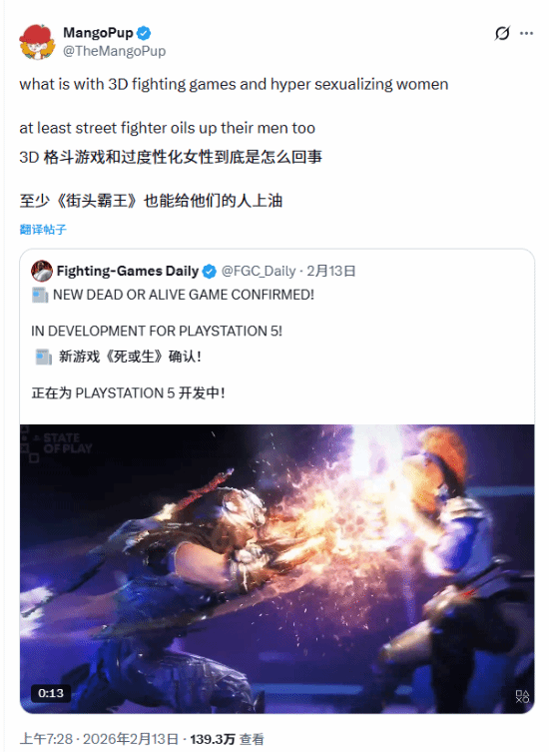Open the three-dot more options menu
The image size is (549, 752).
click(x=526, y=33)
